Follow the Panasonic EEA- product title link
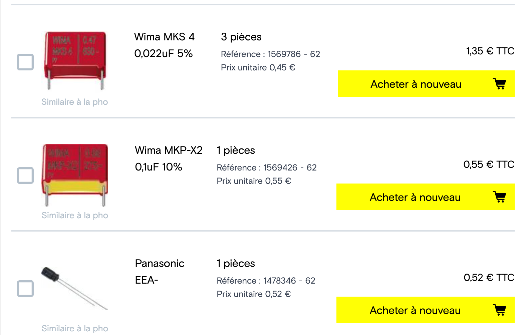This screenshot has width=524, height=335. (x=160, y=272)
